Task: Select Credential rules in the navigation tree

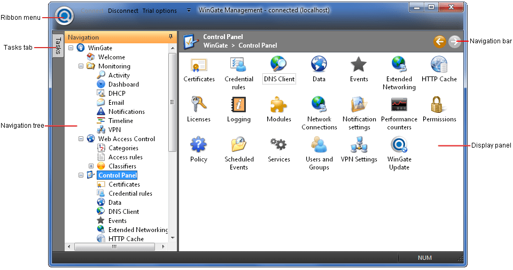Action: point(130,194)
